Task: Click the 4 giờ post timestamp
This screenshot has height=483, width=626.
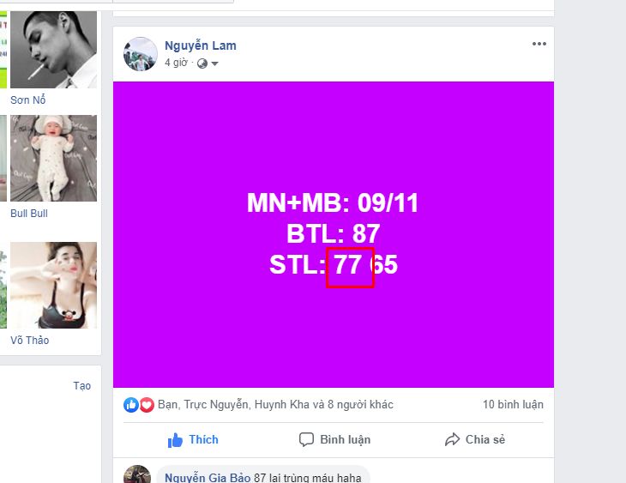Action: [x=176, y=63]
